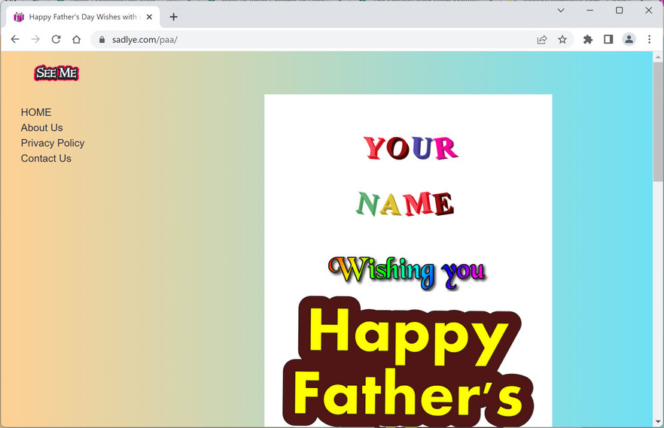The height and width of the screenshot is (428, 664).
Task: Click the Happy Father's banner image
Action: coord(408,362)
